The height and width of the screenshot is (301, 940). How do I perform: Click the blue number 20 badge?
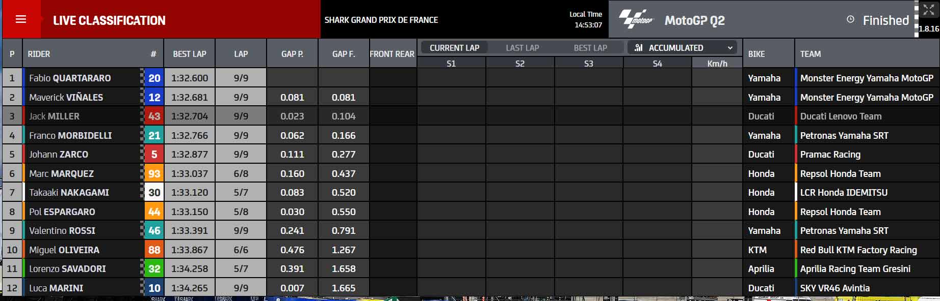tap(154, 78)
